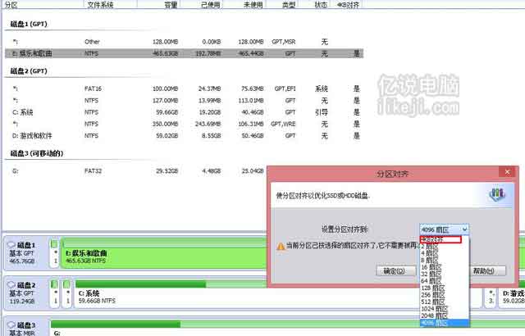Sort by the 类型 column header
This screenshot has width=525, height=336.
(x=282, y=4)
